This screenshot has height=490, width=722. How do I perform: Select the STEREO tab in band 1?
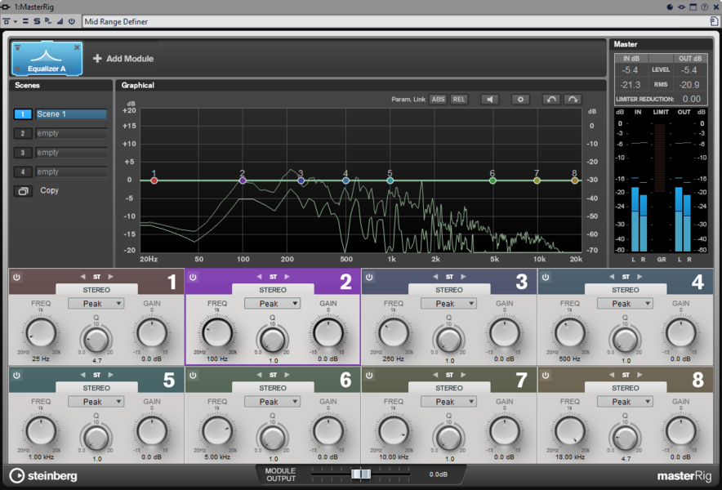96,290
